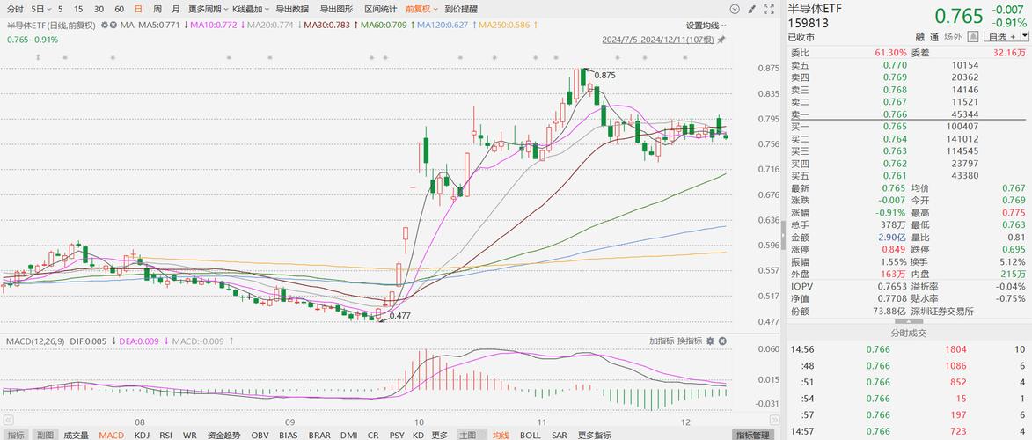Expand 更多 sub-indicators list
This screenshot has width=1032, height=440.
(x=440, y=435)
